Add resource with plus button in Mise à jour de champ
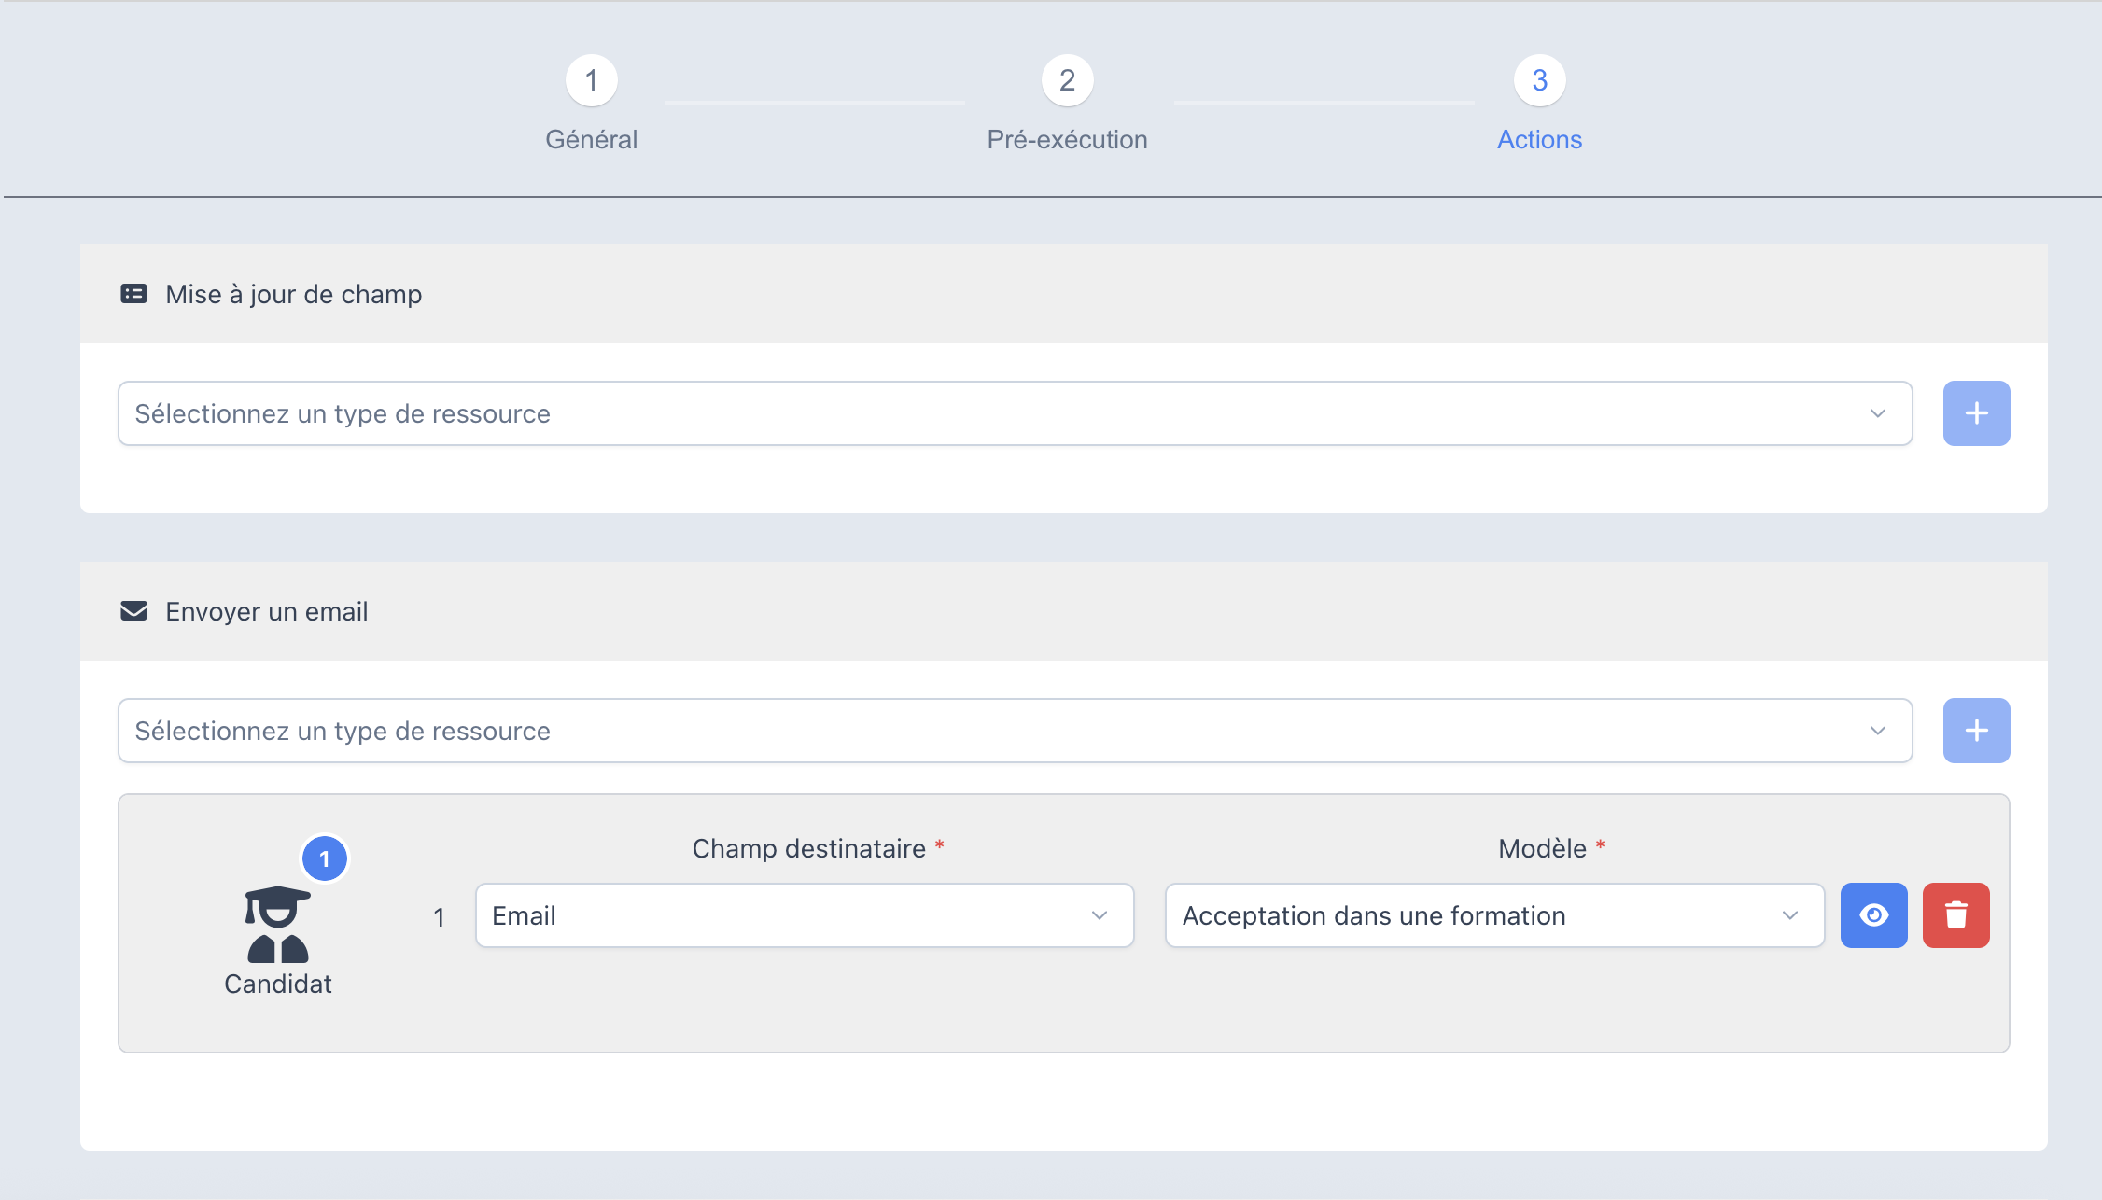Viewport: 2102px width, 1200px height. click(x=1976, y=413)
